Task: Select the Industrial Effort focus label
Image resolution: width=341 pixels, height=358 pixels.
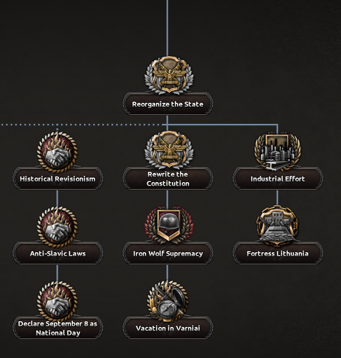Action: click(x=278, y=179)
